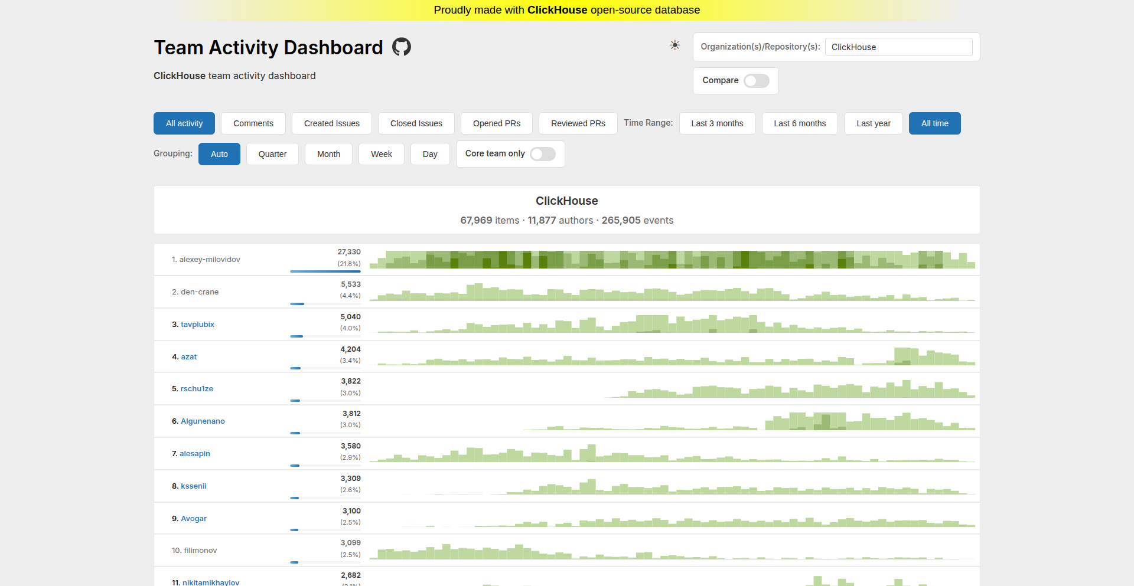Show Reviewed PRs activity

coord(578,123)
